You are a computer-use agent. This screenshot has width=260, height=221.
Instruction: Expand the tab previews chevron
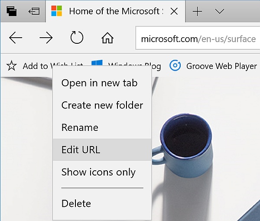pyautogui.click(x=220, y=11)
